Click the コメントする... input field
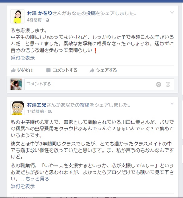 click(99, 85)
